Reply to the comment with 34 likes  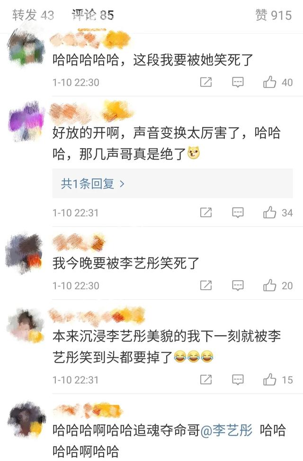click(x=238, y=212)
